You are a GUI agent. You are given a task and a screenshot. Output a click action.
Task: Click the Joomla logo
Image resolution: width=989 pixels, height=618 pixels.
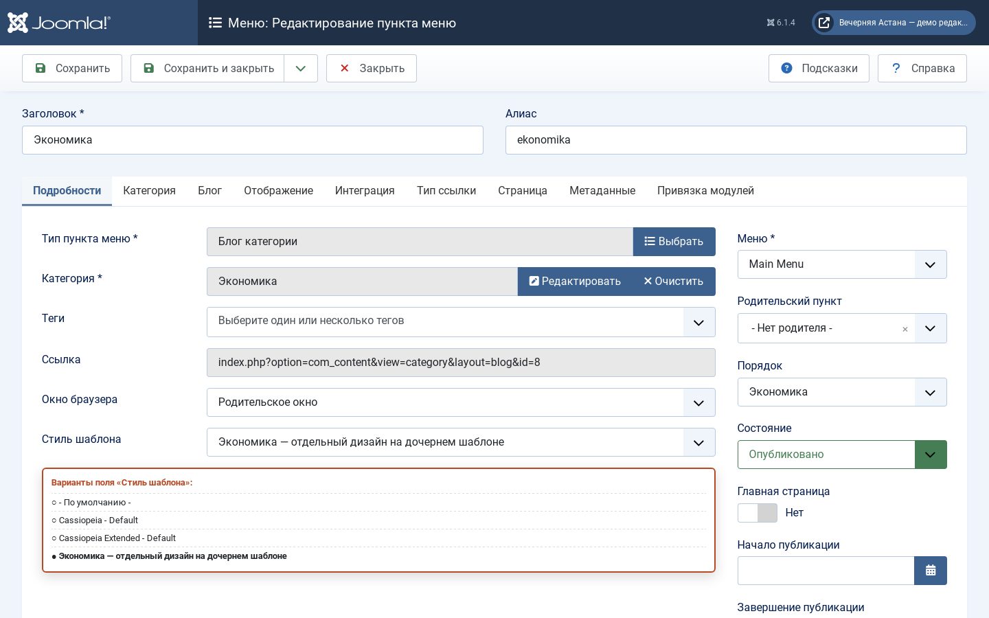coord(58,23)
